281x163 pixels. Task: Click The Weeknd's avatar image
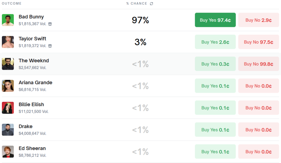pos(8,64)
